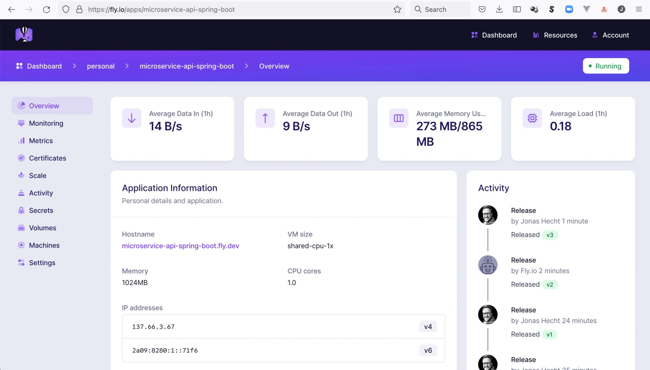Go to Certificates in the sidebar
This screenshot has height=370, width=650.
click(x=47, y=158)
